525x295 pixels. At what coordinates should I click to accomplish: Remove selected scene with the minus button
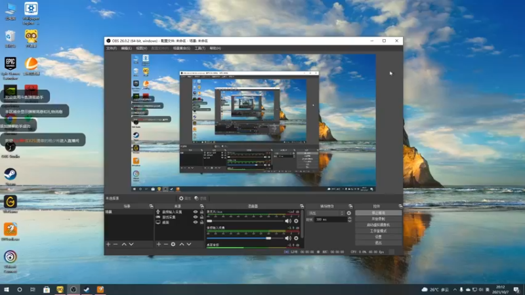click(115, 245)
